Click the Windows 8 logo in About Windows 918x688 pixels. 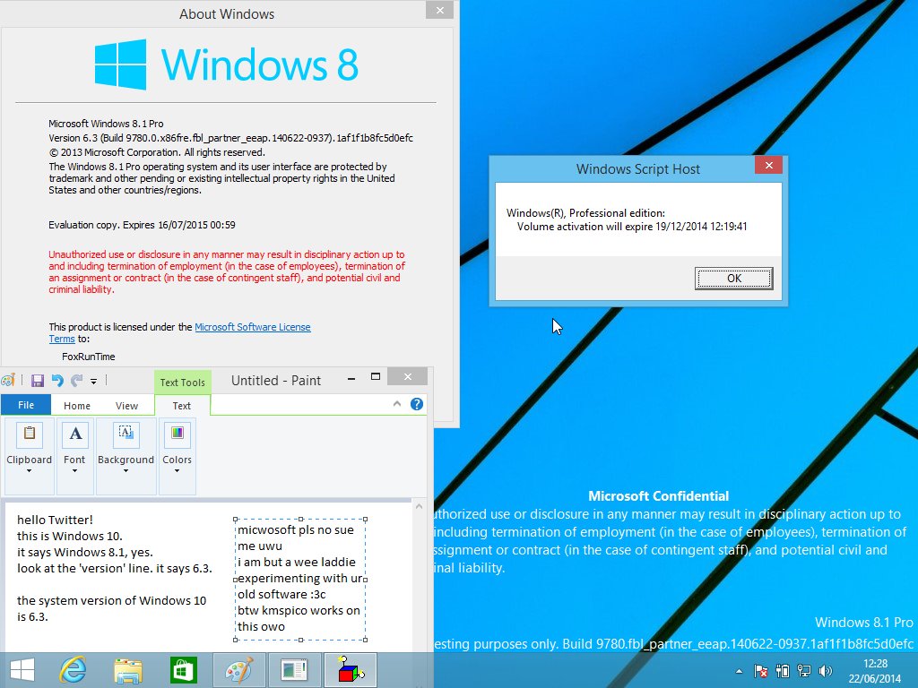click(226, 64)
